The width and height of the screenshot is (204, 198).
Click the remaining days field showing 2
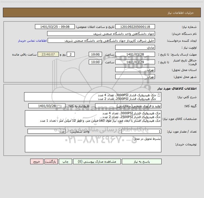(x=71, y=54)
